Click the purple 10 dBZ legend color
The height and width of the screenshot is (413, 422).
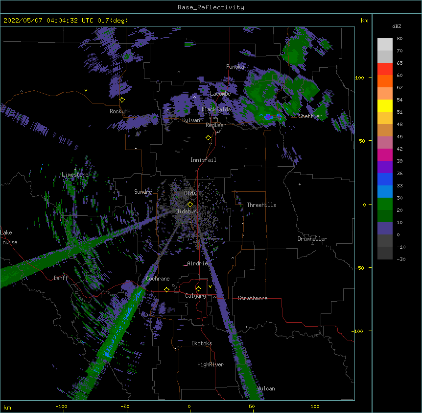coord(385,229)
